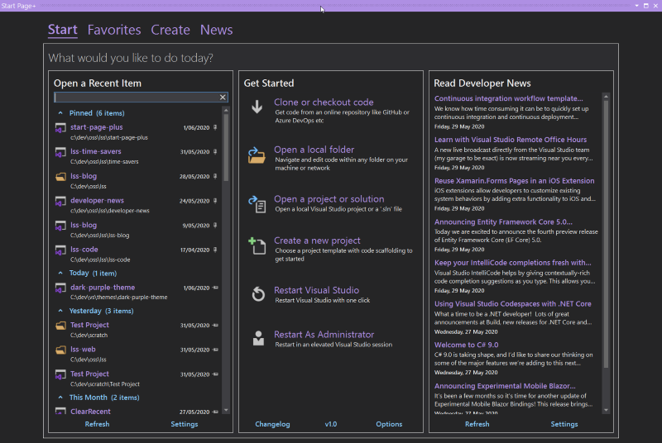Open the window position dropdown in title bar

tap(636, 6)
